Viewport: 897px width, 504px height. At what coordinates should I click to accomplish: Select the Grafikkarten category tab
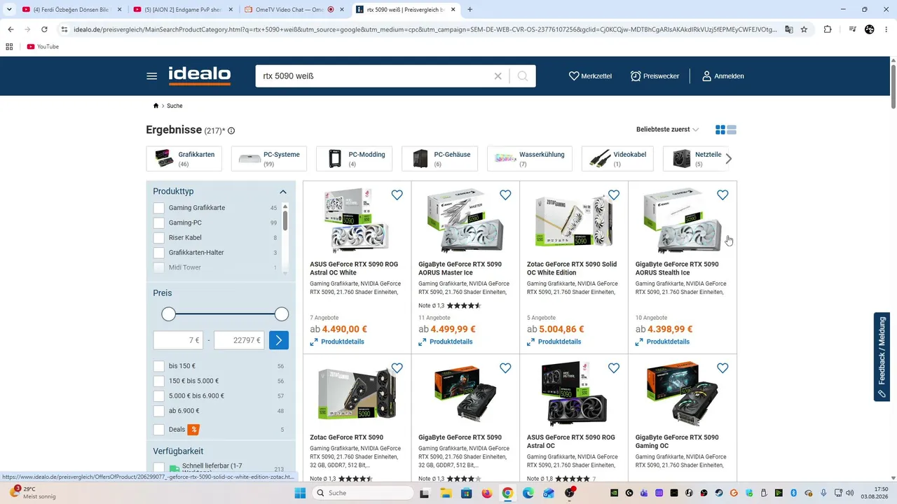tap(184, 159)
